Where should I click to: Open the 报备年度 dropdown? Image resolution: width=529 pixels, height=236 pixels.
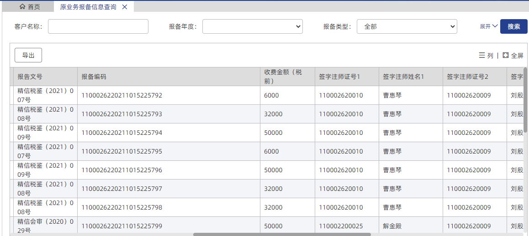click(252, 26)
